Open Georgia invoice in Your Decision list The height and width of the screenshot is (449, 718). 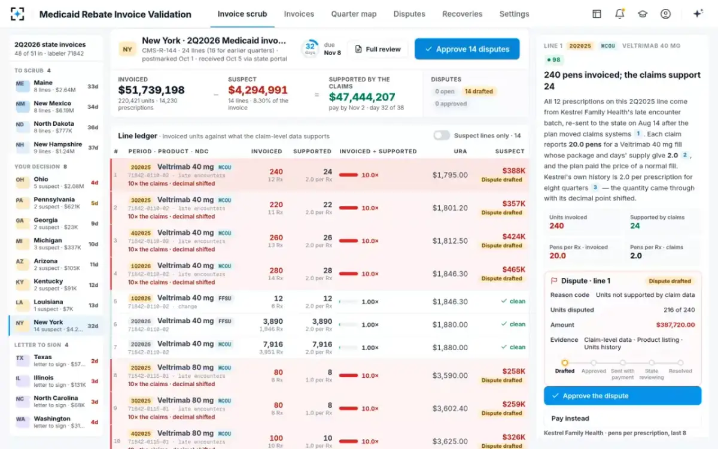[x=57, y=223]
